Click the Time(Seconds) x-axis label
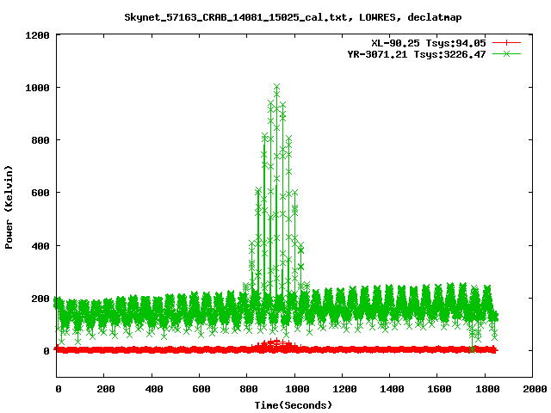Viewport: 551px width, 413px height. [x=293, y=405]
